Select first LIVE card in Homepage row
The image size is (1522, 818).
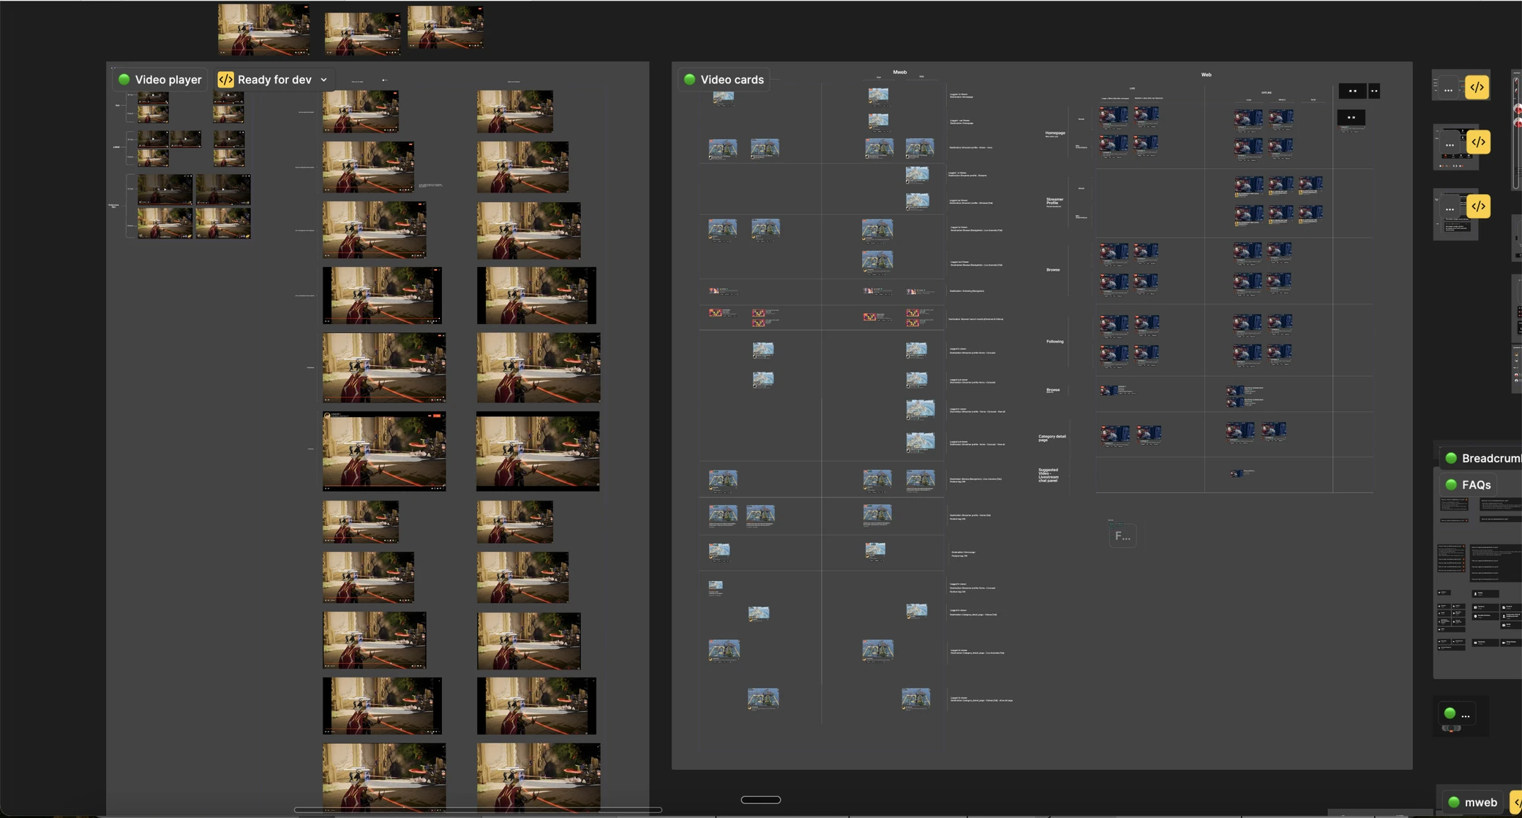click(x=1114, y=117)
